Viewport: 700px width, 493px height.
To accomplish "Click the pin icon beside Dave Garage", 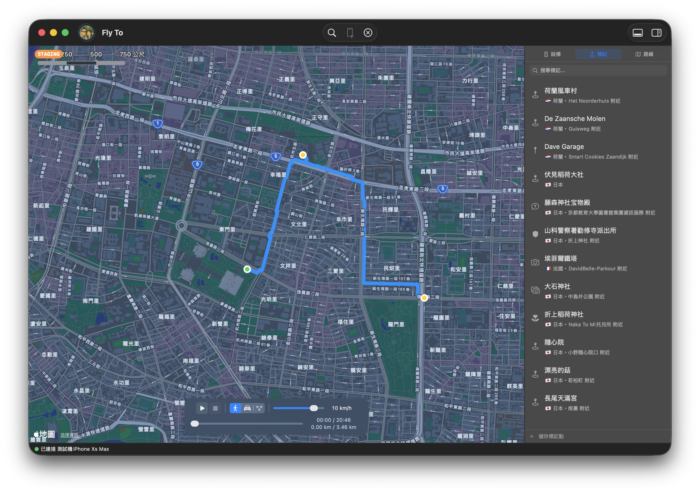I will point(535,150).
